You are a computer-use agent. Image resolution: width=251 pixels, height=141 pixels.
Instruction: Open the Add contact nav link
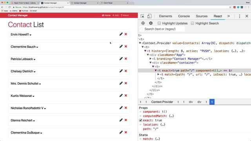pyautogui.click(x=116, y=15)
